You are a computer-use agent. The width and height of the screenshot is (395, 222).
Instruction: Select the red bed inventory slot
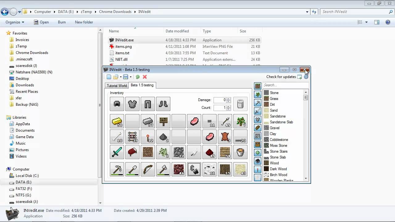132,152
